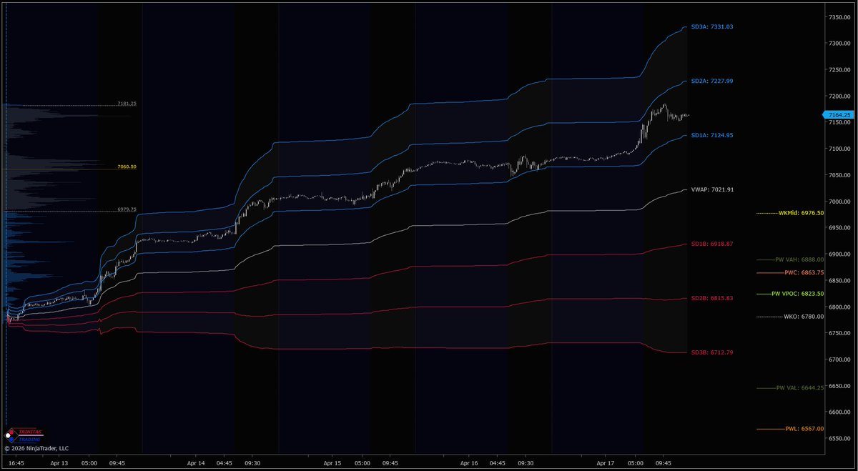Click 7250.00 on the price axis
The height and width of the screenshot is (471, 858).
coord(839,70)
